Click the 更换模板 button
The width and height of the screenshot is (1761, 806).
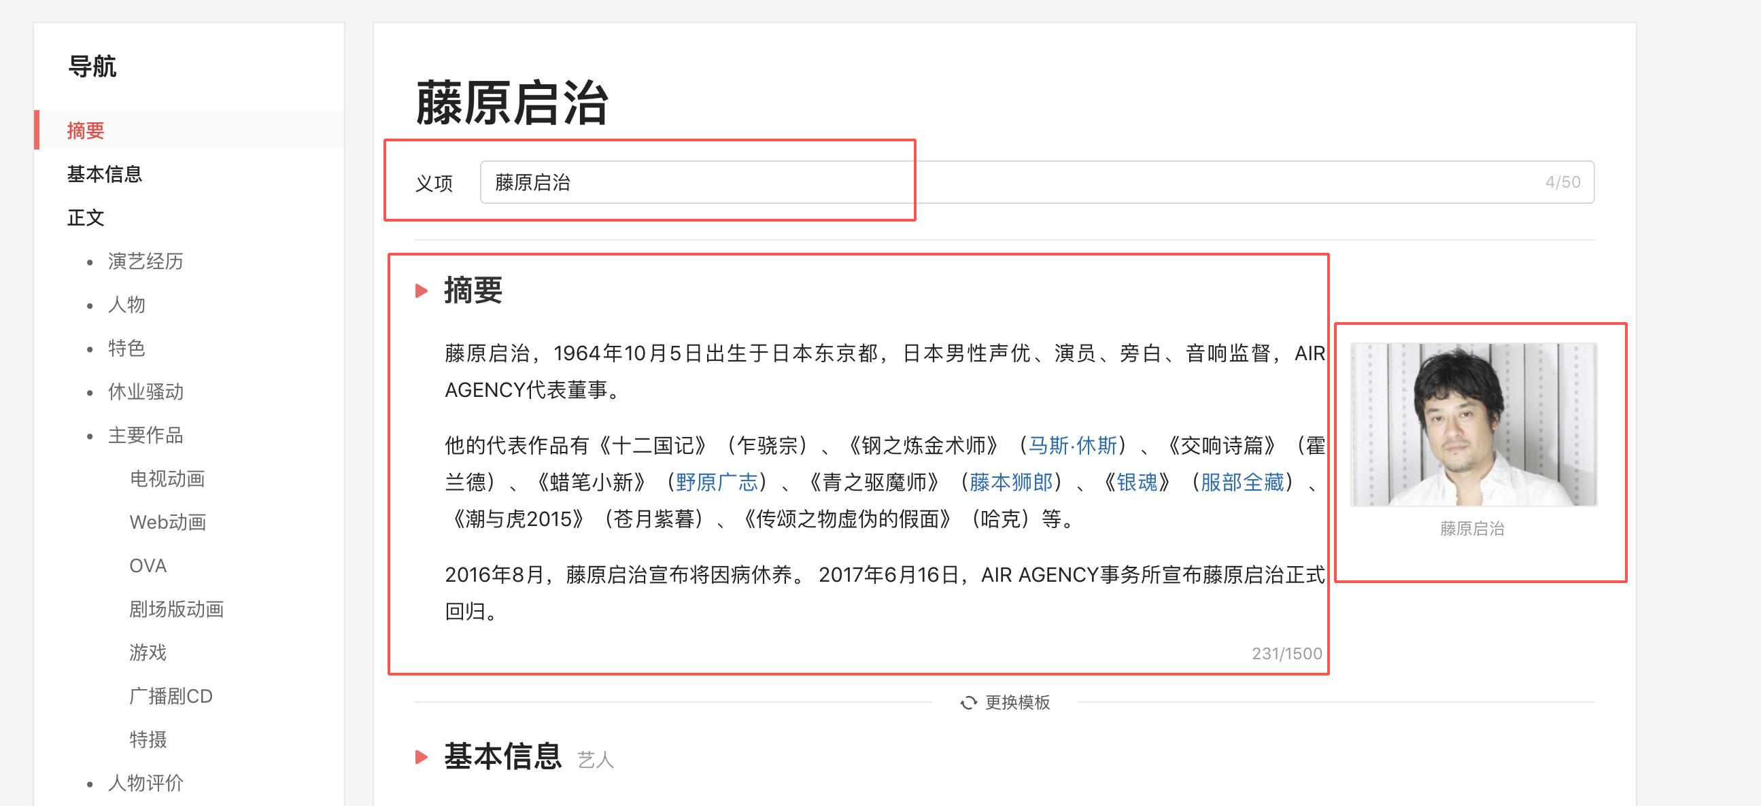1018,702
